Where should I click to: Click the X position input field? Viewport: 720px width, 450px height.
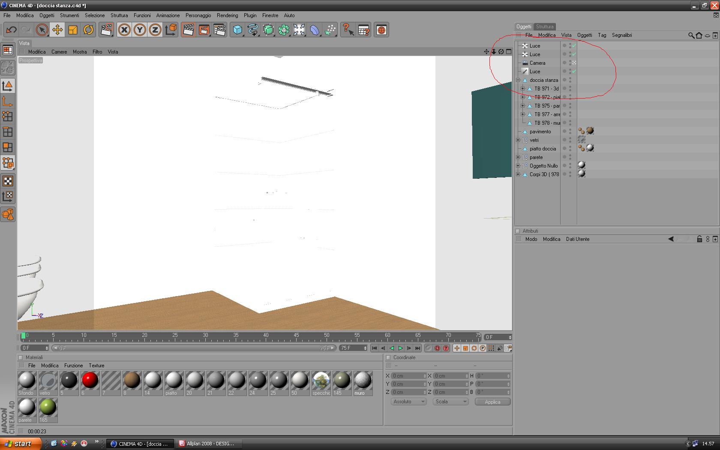408,376
